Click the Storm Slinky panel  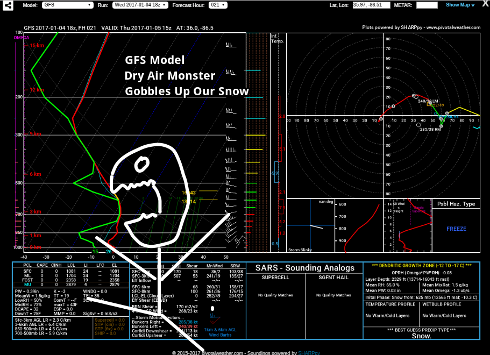[x=311, y=225]
